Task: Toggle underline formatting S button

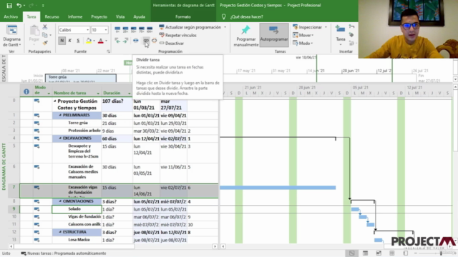Action: coord(78,41)
